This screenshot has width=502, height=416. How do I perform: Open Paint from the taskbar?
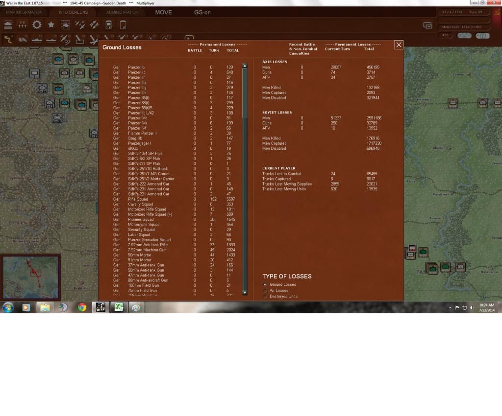coord(136,307)
